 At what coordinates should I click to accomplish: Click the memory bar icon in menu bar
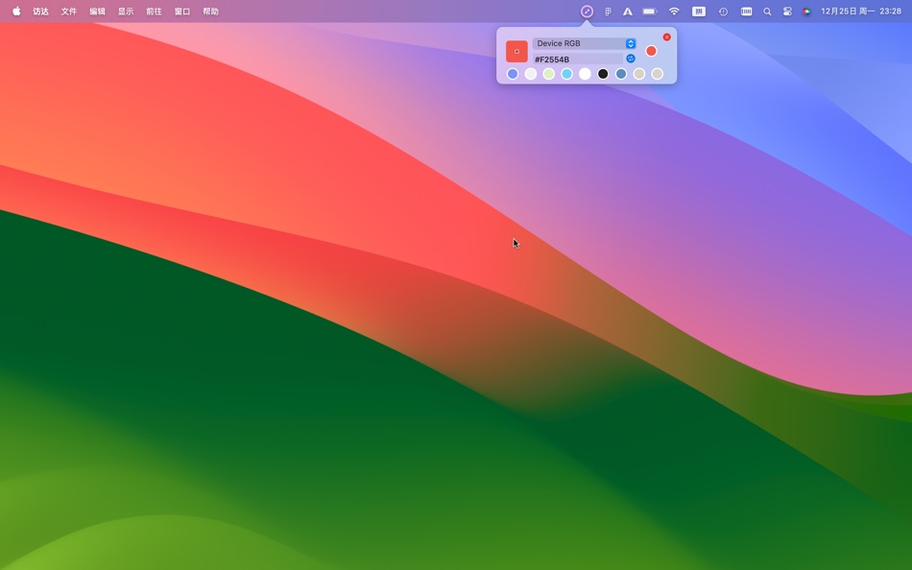746,12
